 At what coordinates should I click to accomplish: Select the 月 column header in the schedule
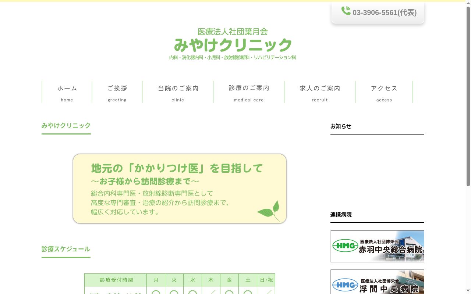156,280
